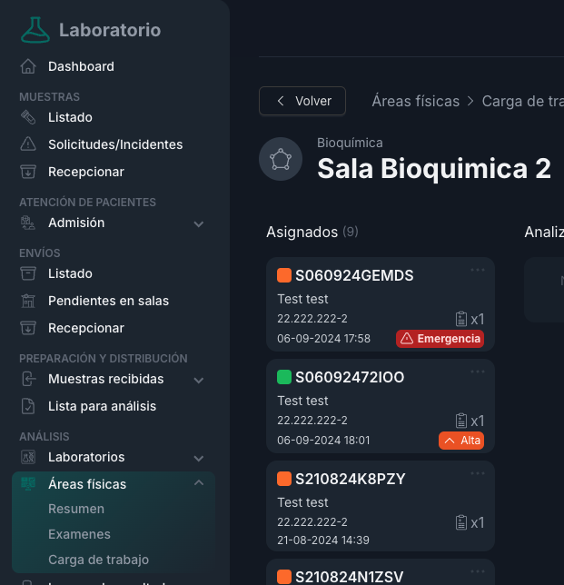The width and height of the screenshot is (564, 585).
Task: Open three-dots menu on card S210824K8PZY
Action: pos(478,473)
